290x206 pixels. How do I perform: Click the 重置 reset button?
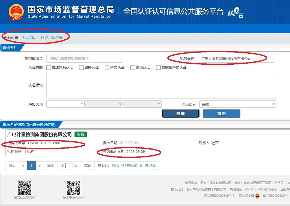221,114
